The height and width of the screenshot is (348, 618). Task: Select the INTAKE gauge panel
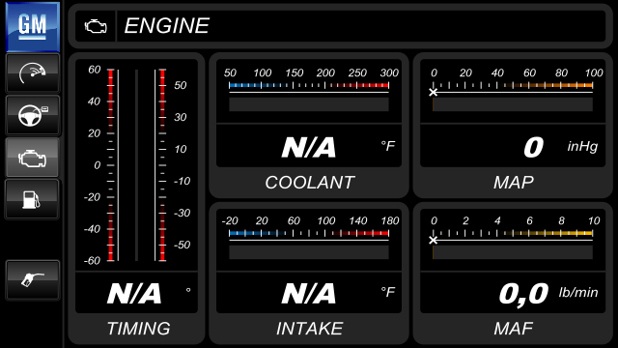(309, 273)
